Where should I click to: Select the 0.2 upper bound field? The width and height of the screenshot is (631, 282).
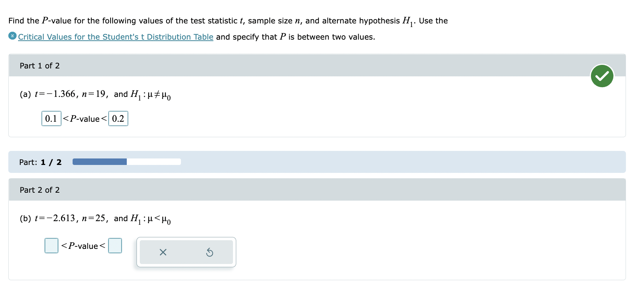[x=118, y=118]
